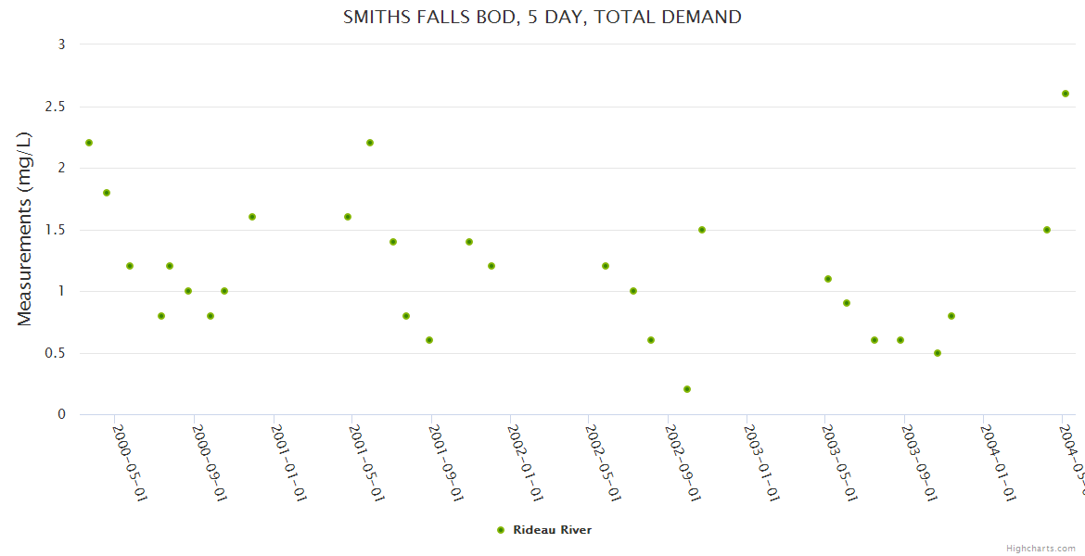Click the chart title SMITHS FALLS BOD
The width and height of the screenshot is (1085, 556).
click(x=542, y=17)
